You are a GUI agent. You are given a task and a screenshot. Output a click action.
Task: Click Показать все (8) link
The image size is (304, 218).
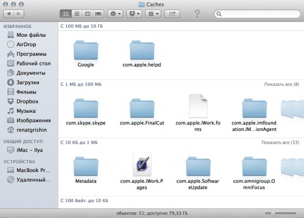pyautogui.click(x=280, y=85)
